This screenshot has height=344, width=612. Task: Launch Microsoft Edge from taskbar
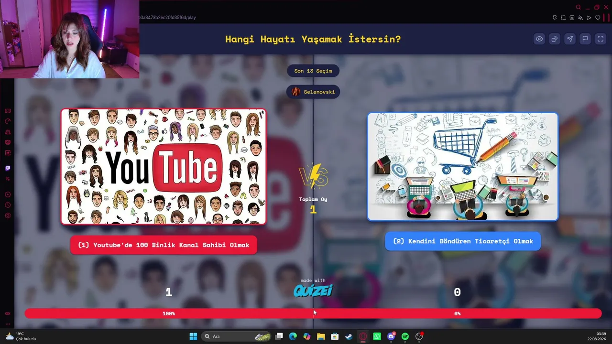(x=293, y=336)
